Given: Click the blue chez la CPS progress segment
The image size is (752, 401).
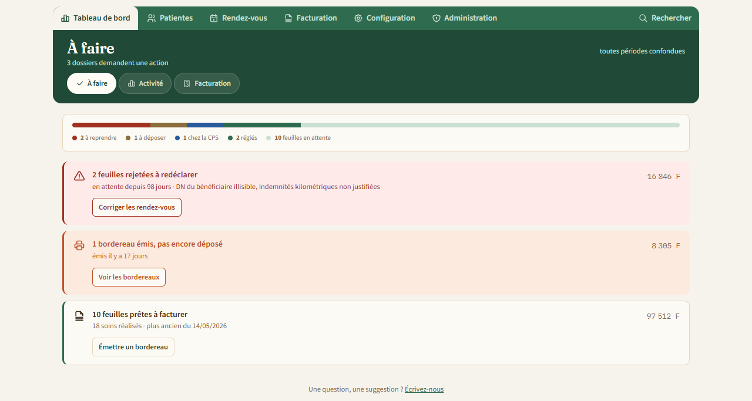Looking at the screenshot, I should click(204, 125).
